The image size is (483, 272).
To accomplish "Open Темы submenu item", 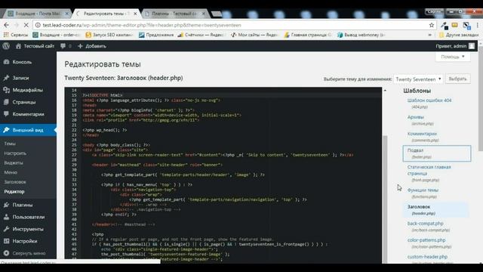I will point(10,144).
